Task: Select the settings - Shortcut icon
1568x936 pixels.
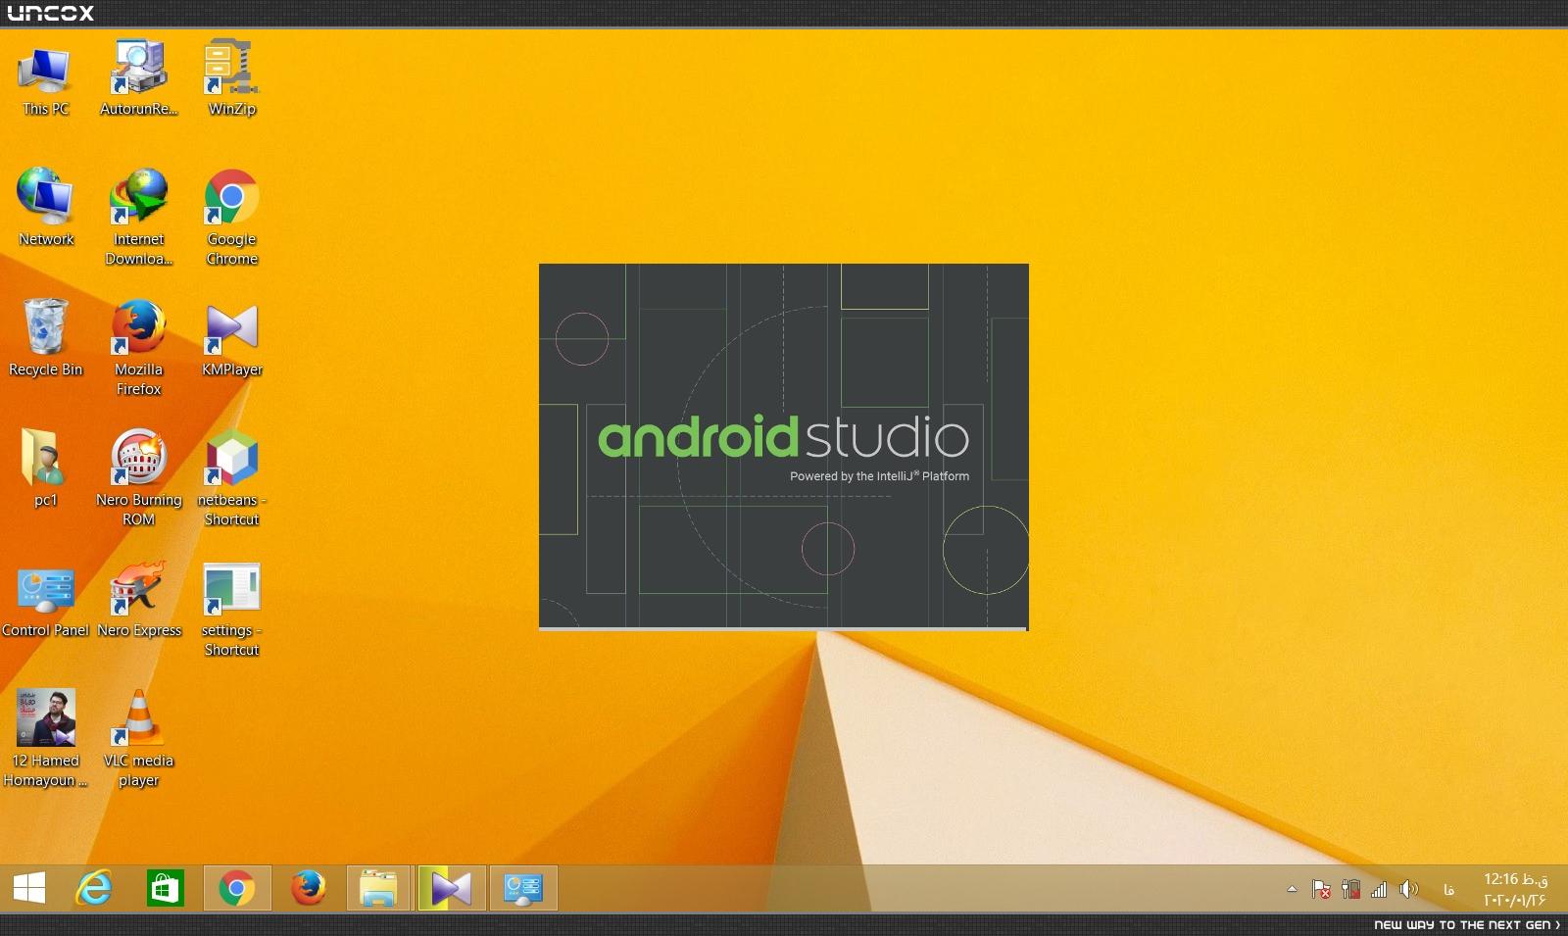Action: point(231,610)
